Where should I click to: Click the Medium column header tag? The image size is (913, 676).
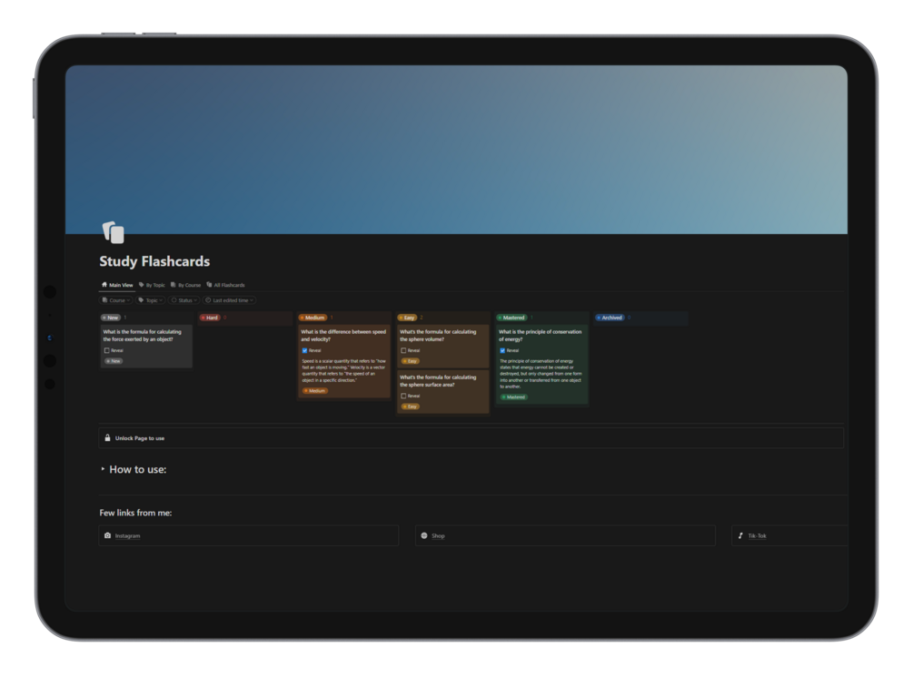pyautogui.click(x=313, y=318)
